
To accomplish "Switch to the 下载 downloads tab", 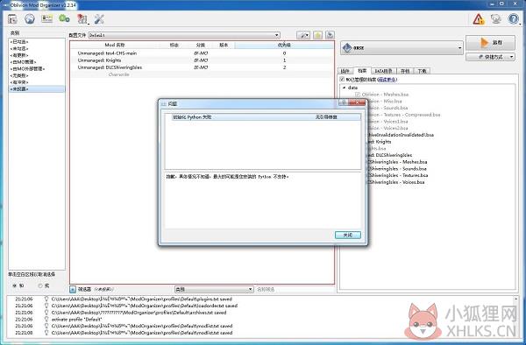I will coord(422,71).
